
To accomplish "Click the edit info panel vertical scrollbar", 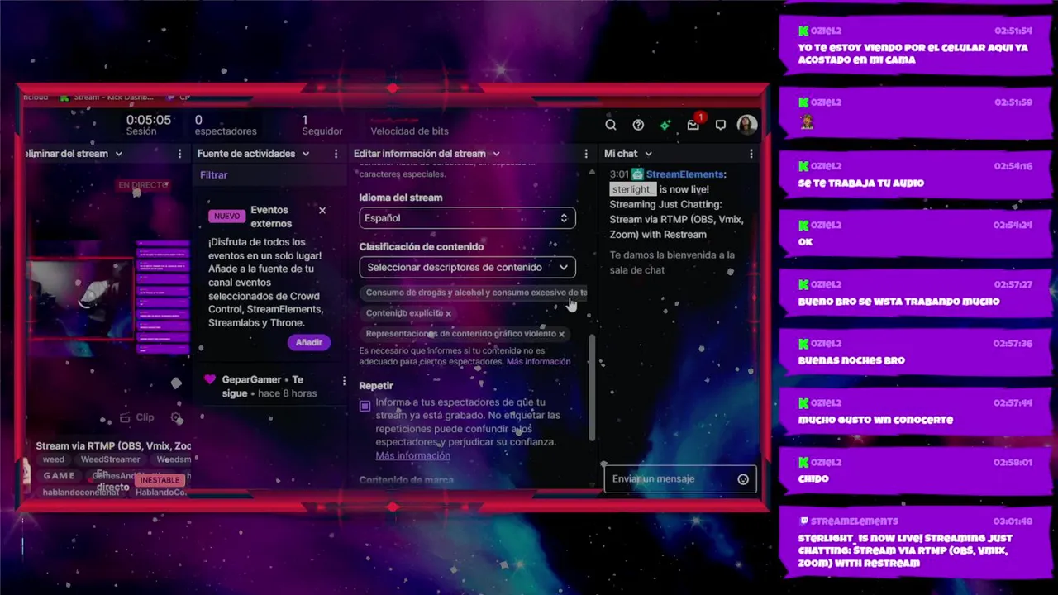I will pyautogui.click(x=592, y=387).
